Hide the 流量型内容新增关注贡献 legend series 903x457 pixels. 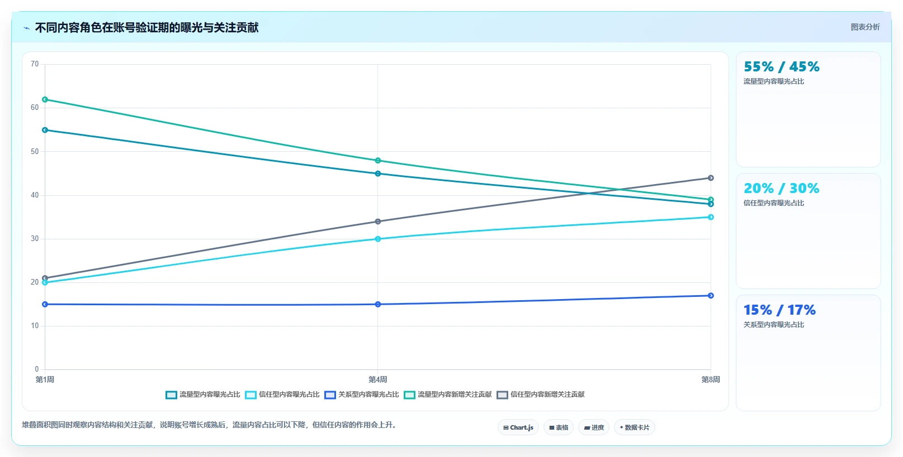(448, 395)
